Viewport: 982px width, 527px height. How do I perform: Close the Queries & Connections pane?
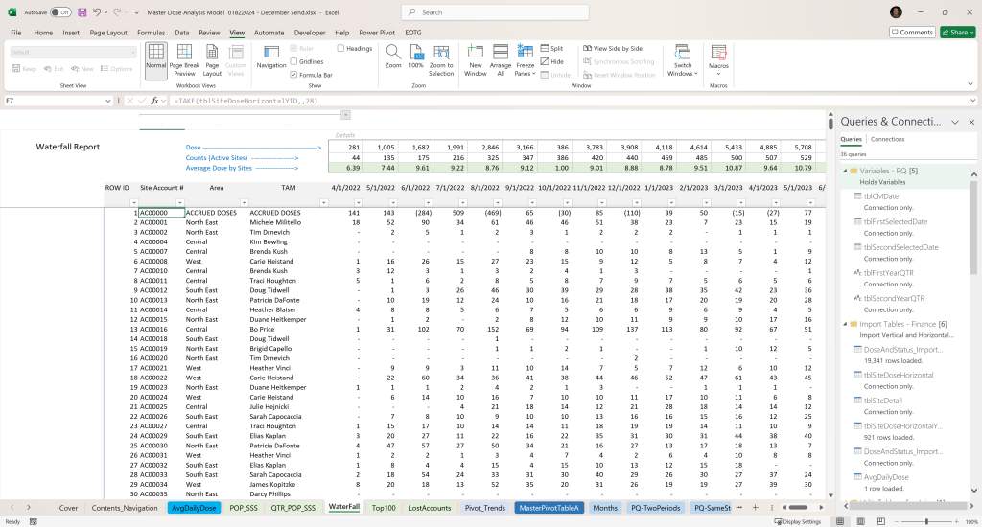pyautogui.click(x=971, y=122)
